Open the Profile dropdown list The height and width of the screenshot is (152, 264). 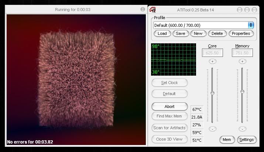[x=251, y=25]
